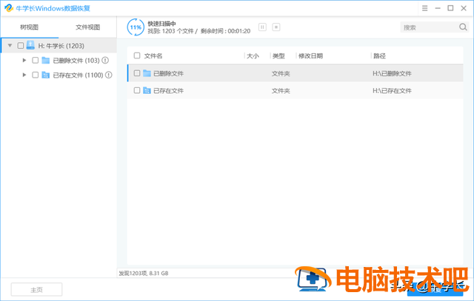The image size is (474, 301).
Task: Check the 已删除文件 row checkbox in list
Action: pos(137,73)
